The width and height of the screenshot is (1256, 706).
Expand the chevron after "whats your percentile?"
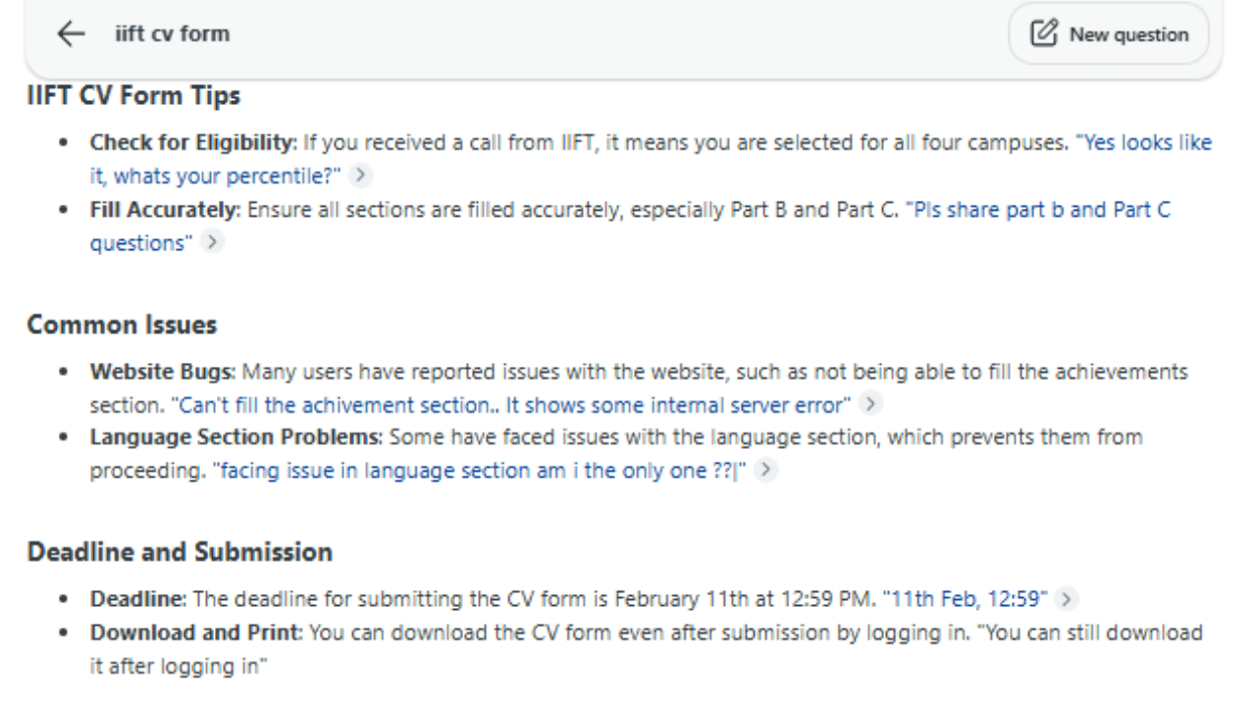[x=362, y=176]
